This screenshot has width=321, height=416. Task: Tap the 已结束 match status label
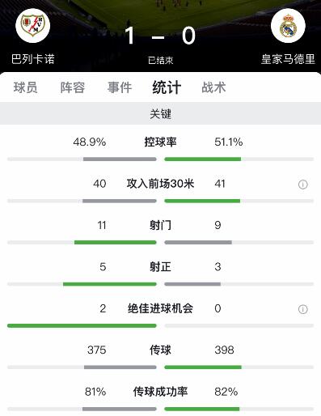(x=160, y=60)
